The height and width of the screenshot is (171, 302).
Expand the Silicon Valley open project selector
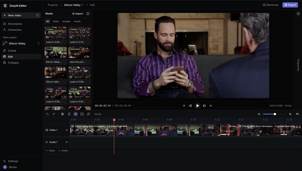(21, 43)
